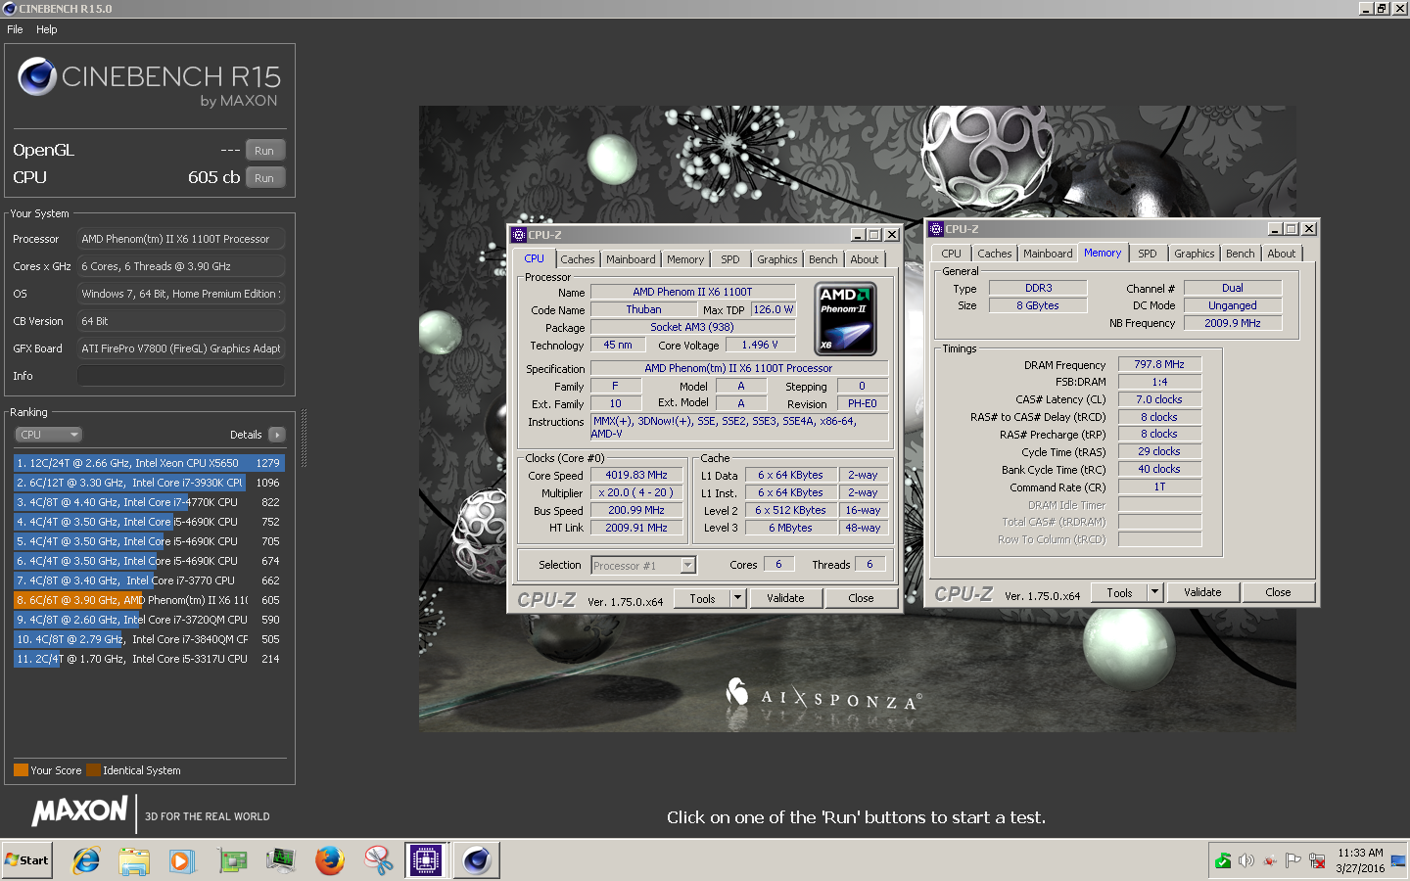Open the File menu
This screenshot has width=1410, height=881.
click(15, 29)
